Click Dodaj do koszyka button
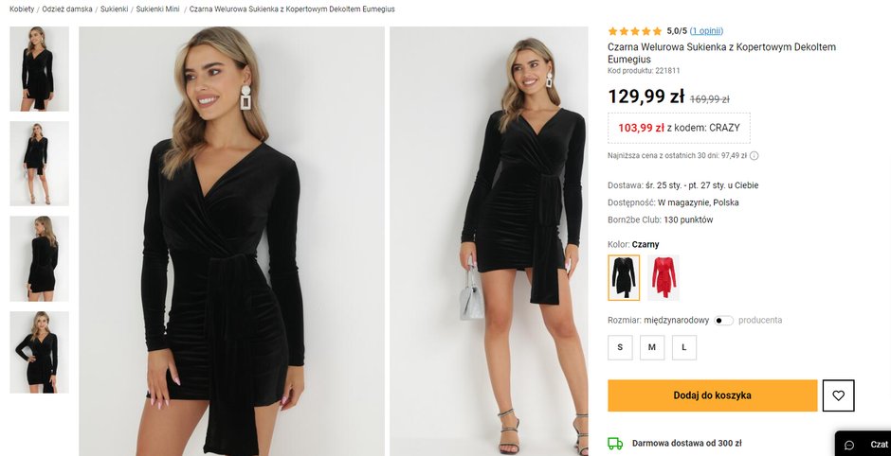Image resolution: width=891 pixels, height=456 pixels. pos(713,395)
